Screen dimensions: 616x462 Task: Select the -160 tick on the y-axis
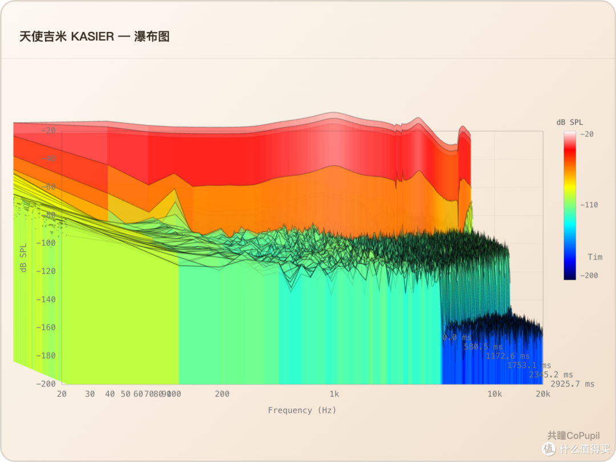coord(46,327)
